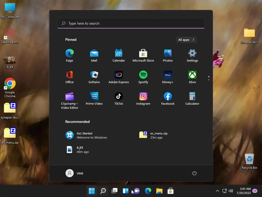Image resolution: width=262 pixels, height=197 pixels.
Task: Click the volume speaker tray icon
Action: point(231,191)
